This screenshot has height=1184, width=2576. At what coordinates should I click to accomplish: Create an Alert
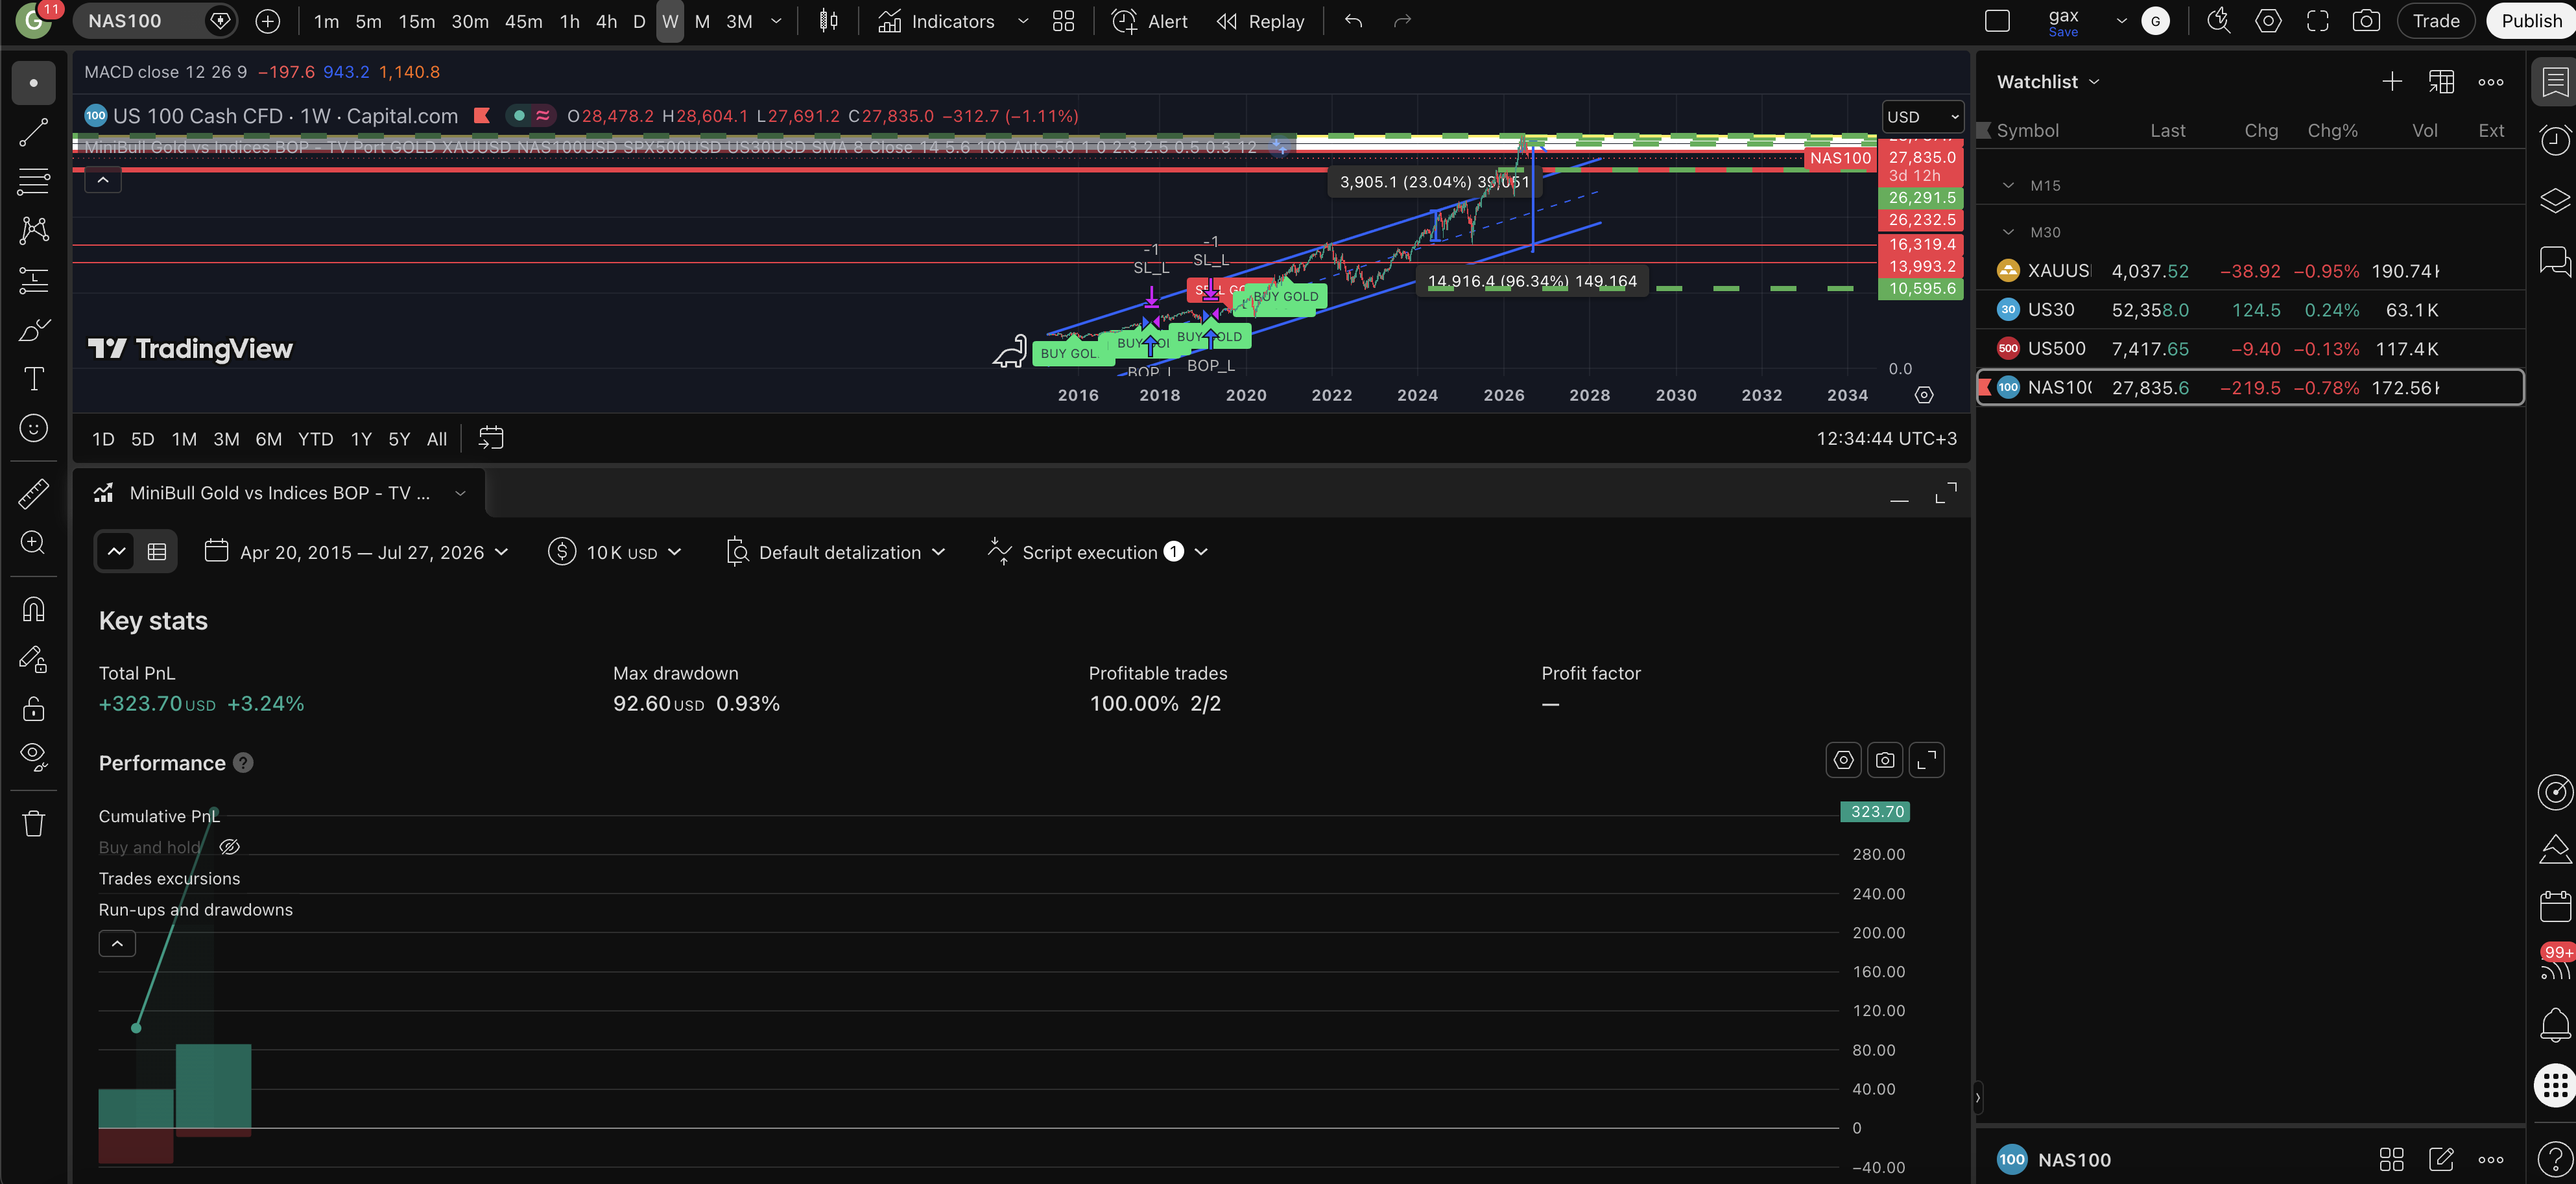coord(1150,21)
